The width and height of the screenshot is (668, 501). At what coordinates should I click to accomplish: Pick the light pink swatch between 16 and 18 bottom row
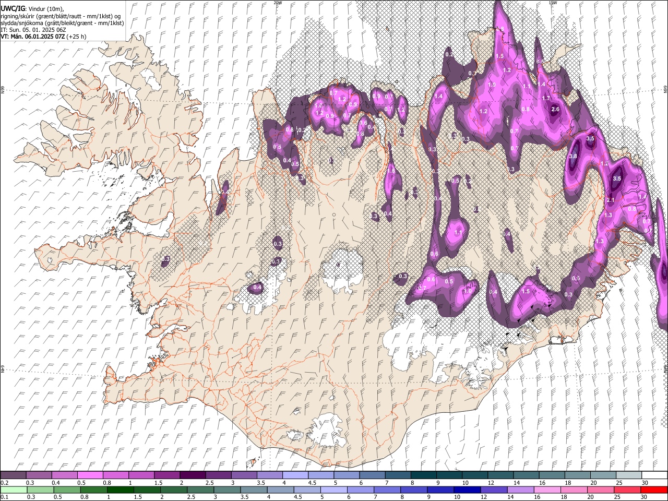tap(547, 490)
